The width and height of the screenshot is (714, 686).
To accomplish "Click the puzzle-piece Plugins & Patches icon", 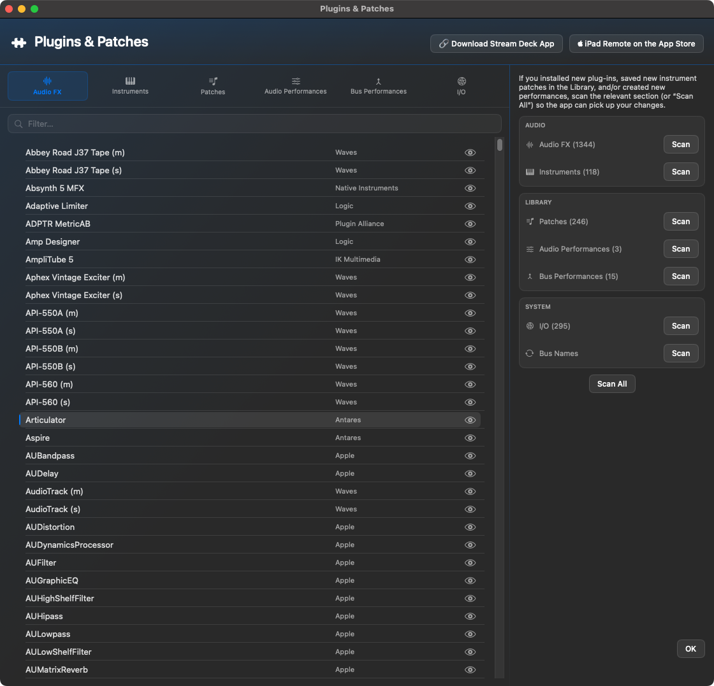I will click(18, 43).
